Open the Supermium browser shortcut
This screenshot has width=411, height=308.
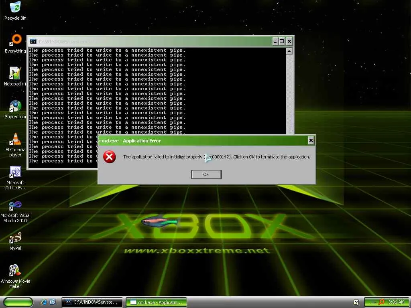[x=16, y=109]
